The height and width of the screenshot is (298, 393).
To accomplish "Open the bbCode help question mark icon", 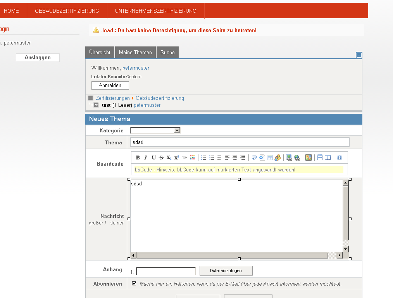I will 340,158.
